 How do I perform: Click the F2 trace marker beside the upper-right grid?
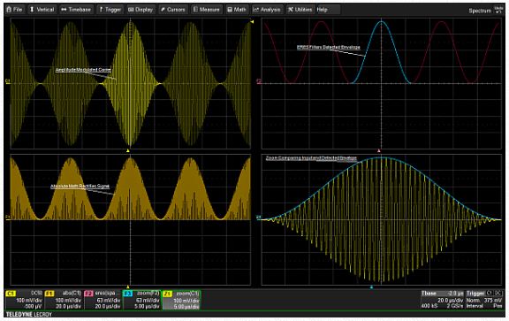tap(259, 80)
